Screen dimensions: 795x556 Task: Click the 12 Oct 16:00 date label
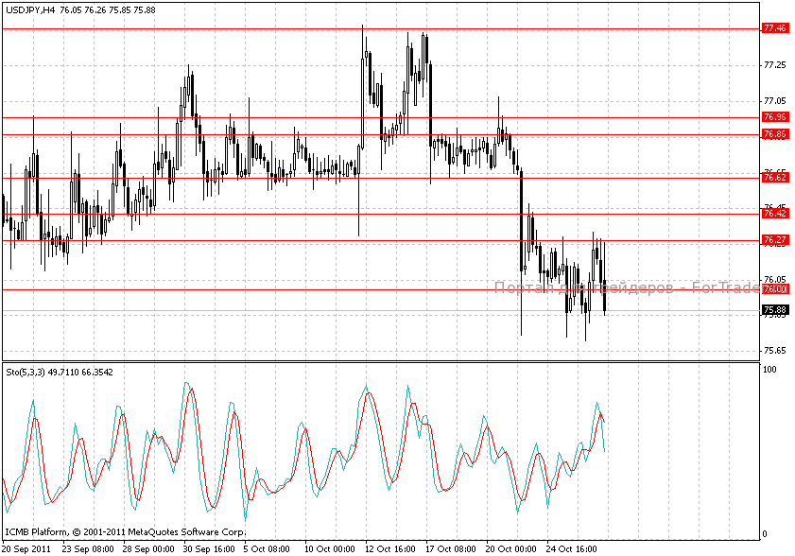(389, 548)
